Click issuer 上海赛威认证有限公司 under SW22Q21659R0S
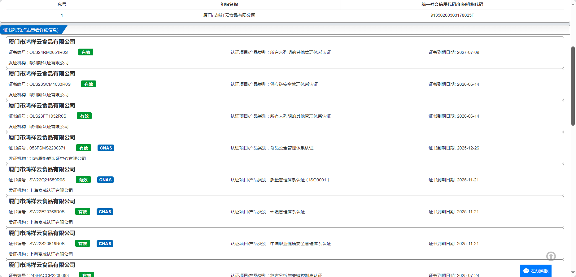The height and width of the screenshot is (277, 576). [51, 190]
